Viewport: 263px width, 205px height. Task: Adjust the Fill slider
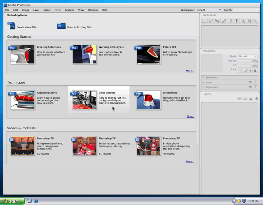248,66
